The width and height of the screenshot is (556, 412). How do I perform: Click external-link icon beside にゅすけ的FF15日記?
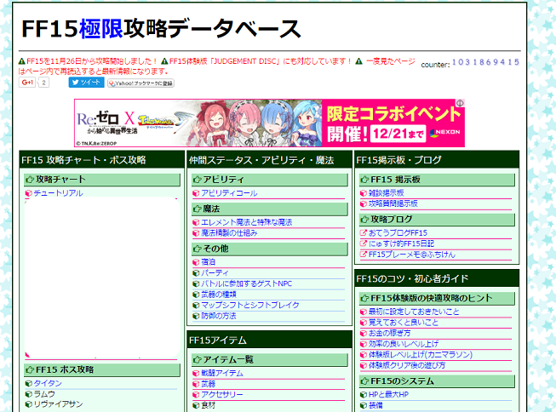(x=363, y=243)
